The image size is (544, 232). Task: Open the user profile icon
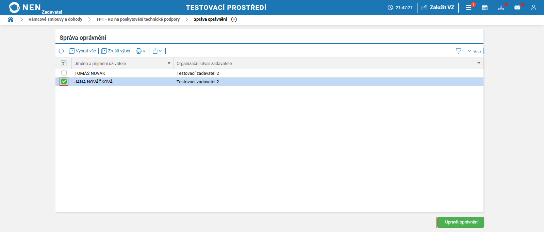click(x=533, y=7)
